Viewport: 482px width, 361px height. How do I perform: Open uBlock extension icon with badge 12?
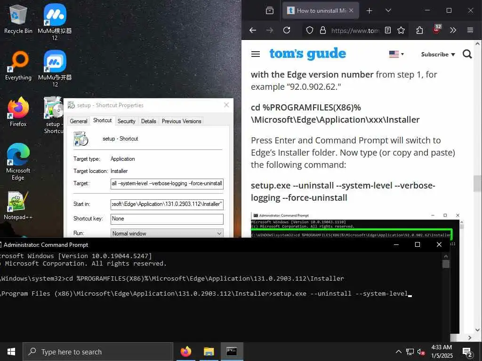click(436, 30)
